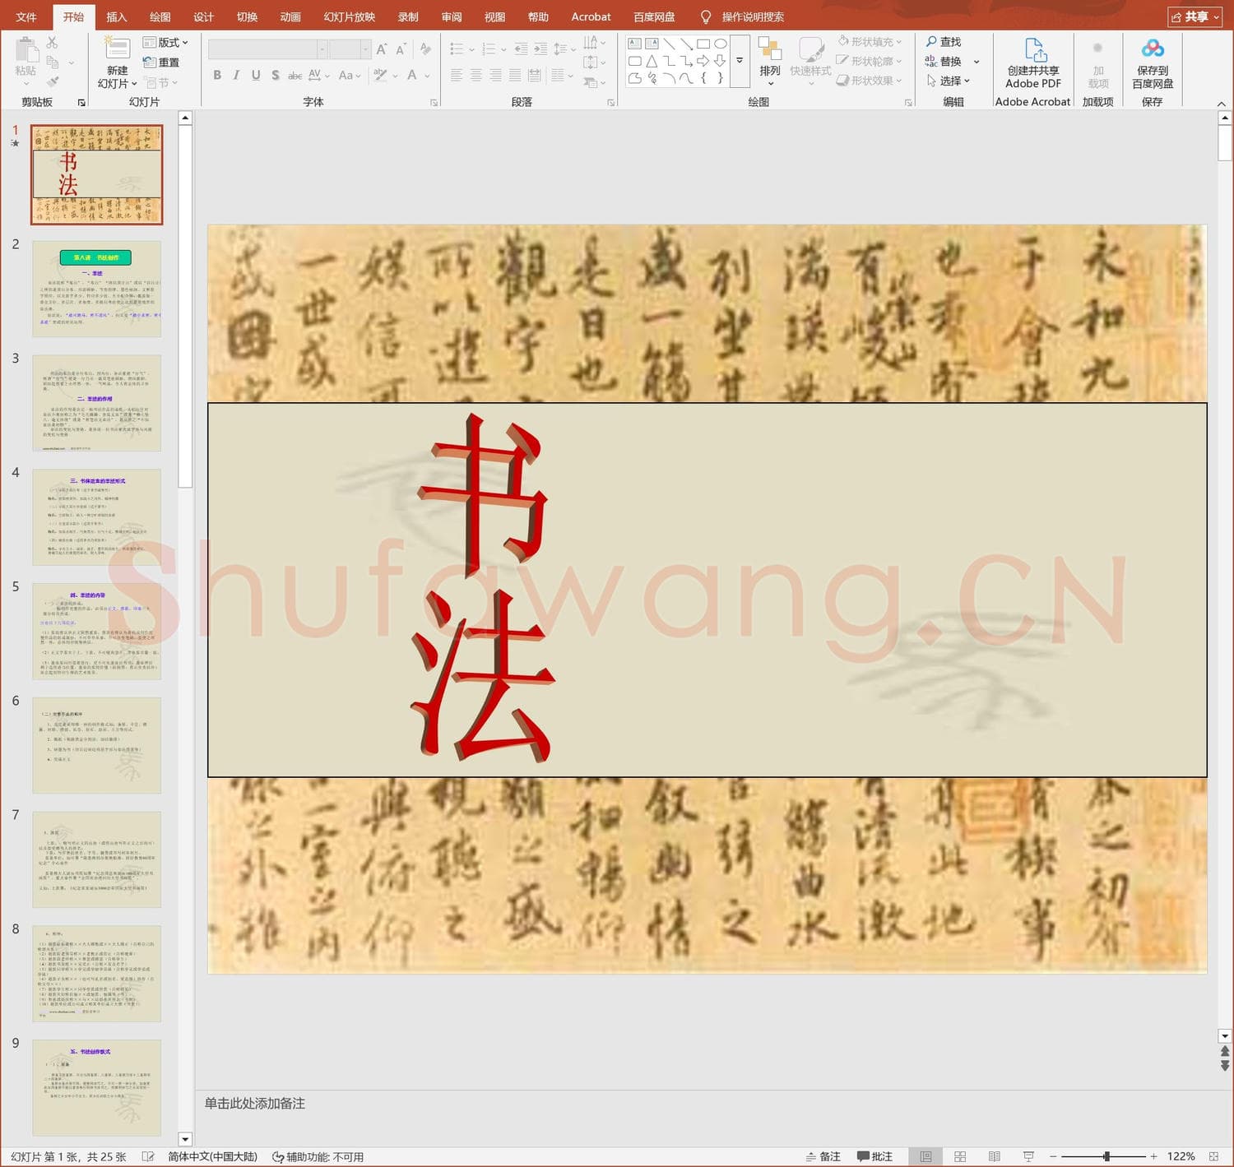Open the bullets list dropdown arrow
The image size is (1234, 1167).
(x=471, y=49)
